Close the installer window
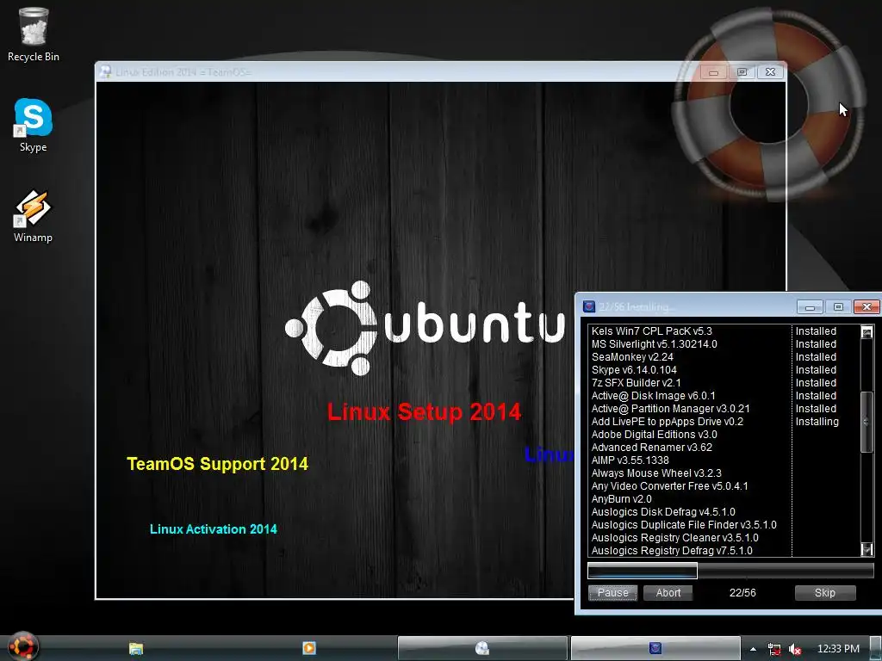Screen dimensions: 882x661 [x=866, y=307]
